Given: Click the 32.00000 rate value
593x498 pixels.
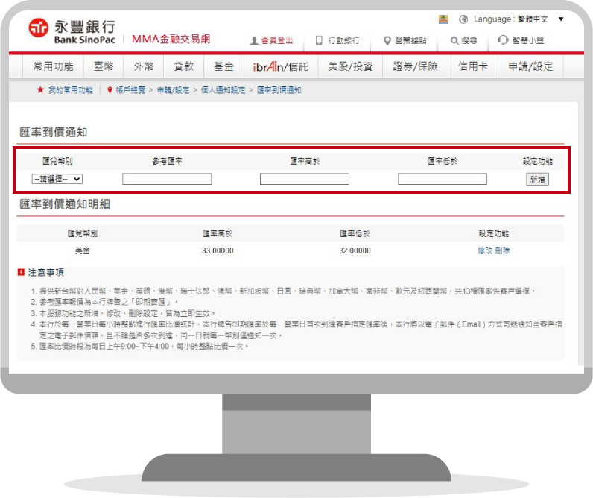Looking at the screenshot, I should [355, 250].
